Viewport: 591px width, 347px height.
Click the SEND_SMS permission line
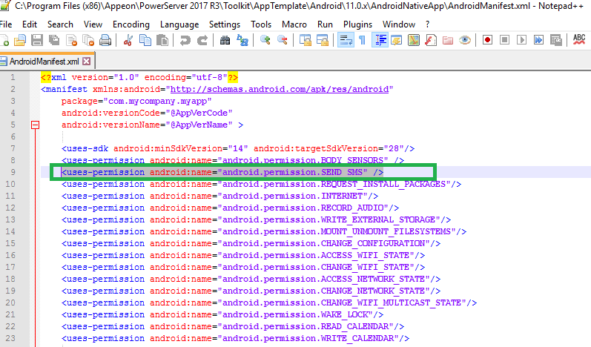(x=222, y=172)
